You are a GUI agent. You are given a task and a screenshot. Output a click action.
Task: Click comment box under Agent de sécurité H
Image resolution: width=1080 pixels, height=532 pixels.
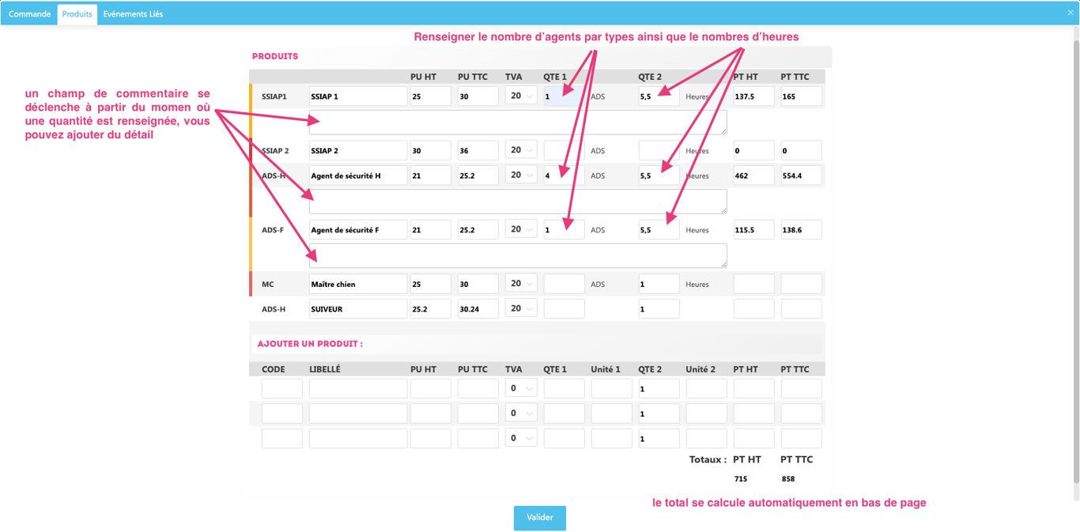coord(518,202)
